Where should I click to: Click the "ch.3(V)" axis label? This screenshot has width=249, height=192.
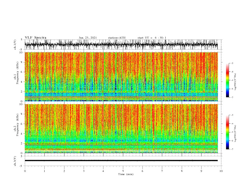click(15, 161)
